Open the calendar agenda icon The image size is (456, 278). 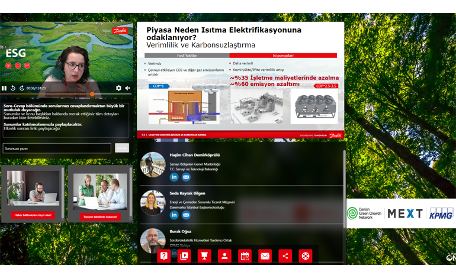245,256
